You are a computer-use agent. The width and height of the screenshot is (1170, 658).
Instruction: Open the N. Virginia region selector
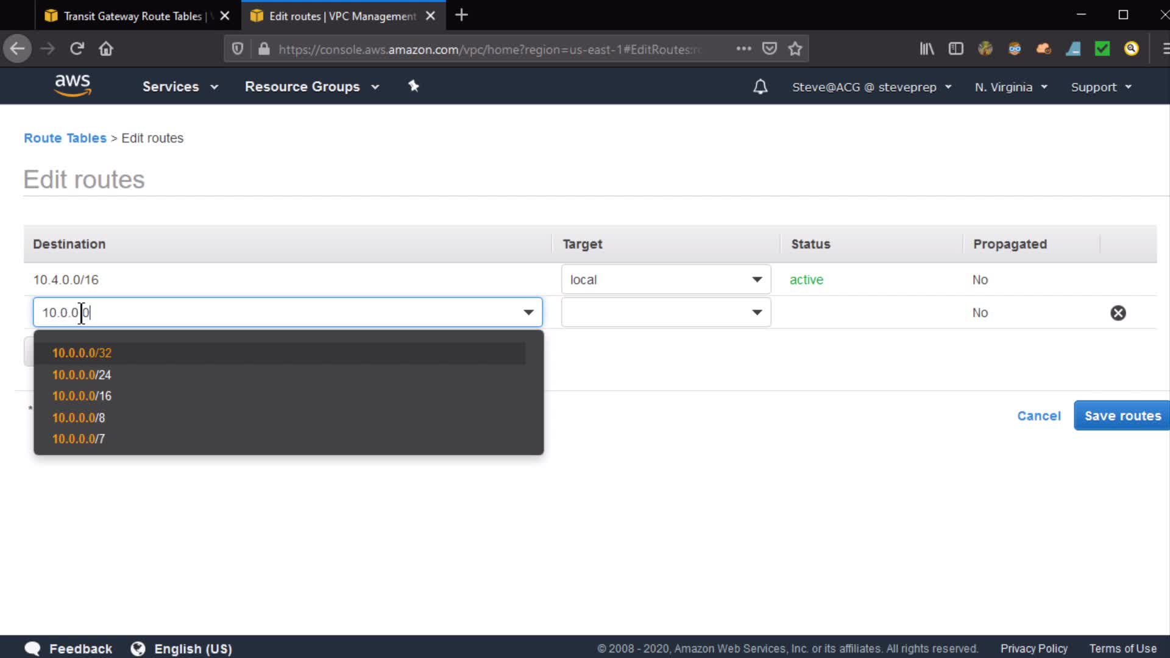click(x=1010, y=87)
